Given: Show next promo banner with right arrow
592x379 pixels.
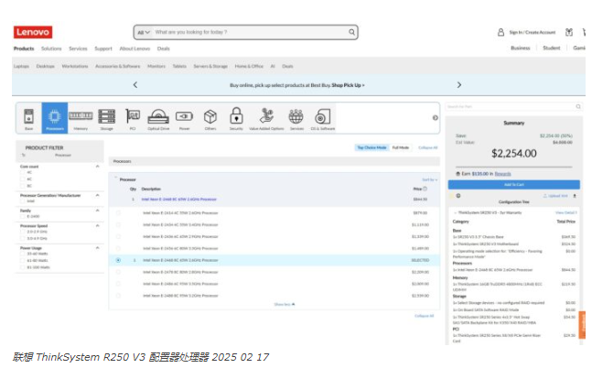Looking at the screenshot, I should point(459,85).
